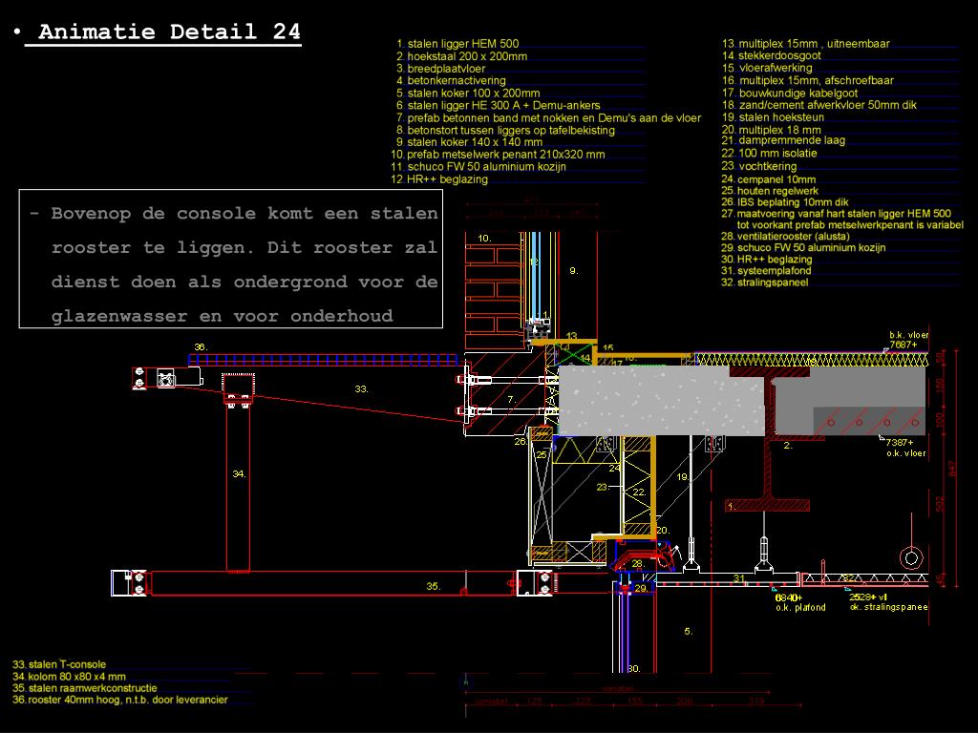The height and width of the screenshot is (733, 978).
Task: Select legend line '16. multiplex 15mm, afschroefbaar'
Action: [x=808, y=80]
